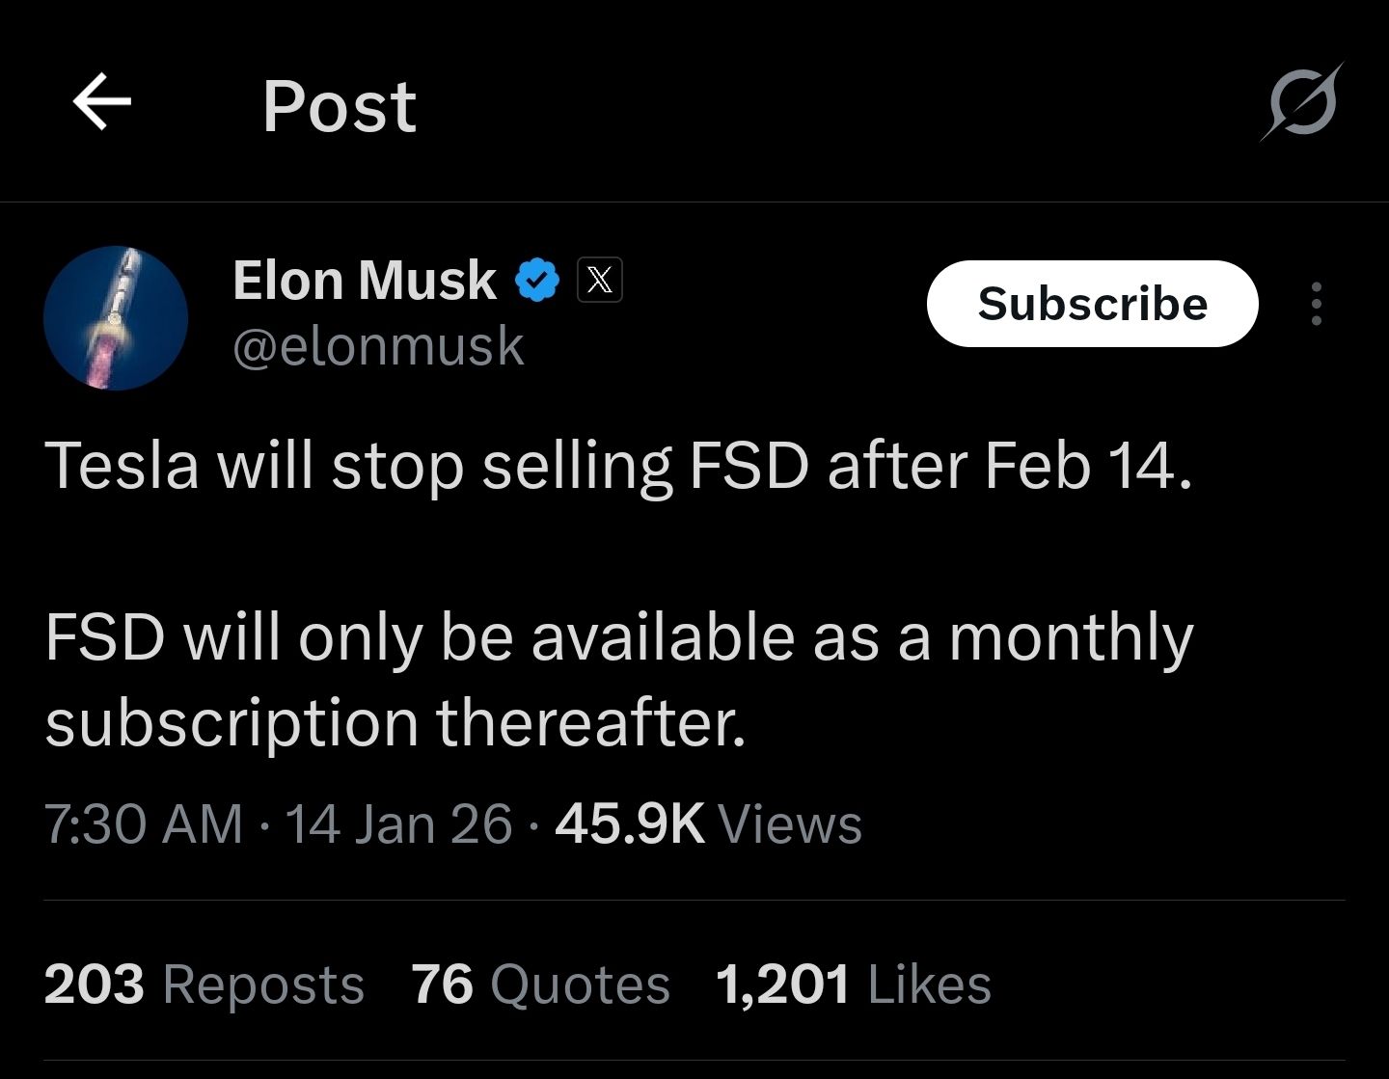Viewport: 1389px width, 1079px height.
Task: Click the Post header title
Action: tap(340, 105)
